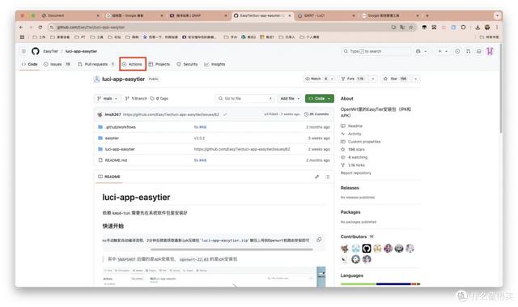
Task: Open the browser downloads icon
Action: [x=478, y=28]
